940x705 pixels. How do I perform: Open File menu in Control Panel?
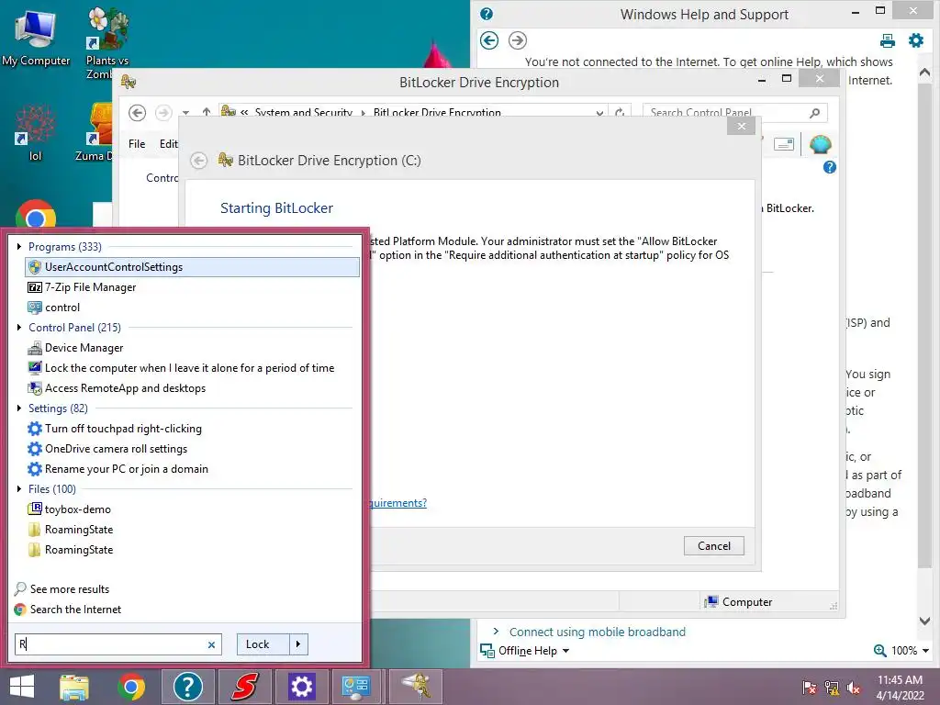coord(137,144)
